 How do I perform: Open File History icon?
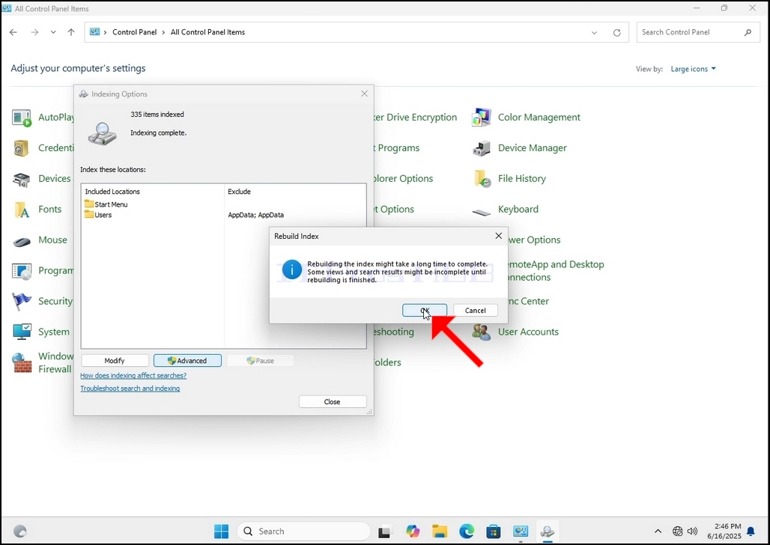point(481,179)
